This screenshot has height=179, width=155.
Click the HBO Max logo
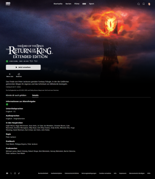tap(8, 4)
